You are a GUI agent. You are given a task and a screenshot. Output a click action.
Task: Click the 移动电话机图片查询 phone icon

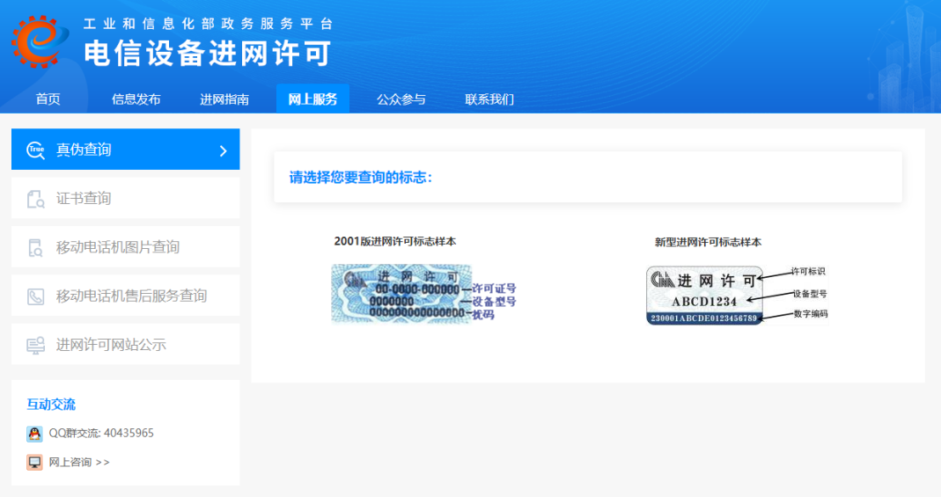[x=35, y=247]
